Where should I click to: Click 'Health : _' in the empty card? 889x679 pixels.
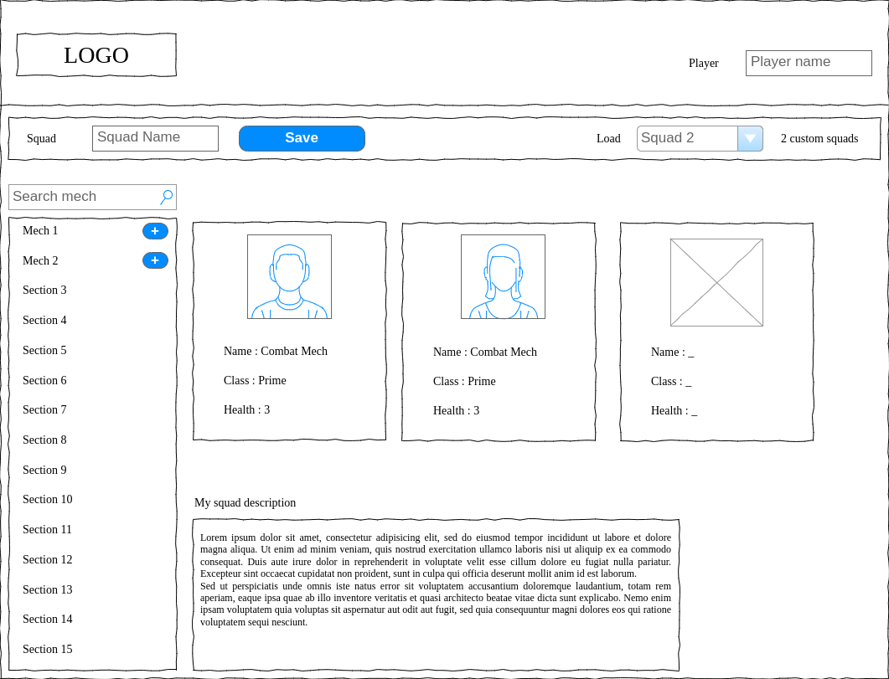click(675, 410)
